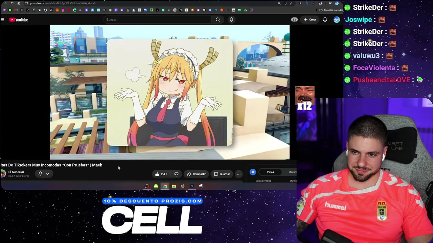Click the youtube.com address bar URL
Viewport: 433px width, 243px height.
tap(63, 3)
